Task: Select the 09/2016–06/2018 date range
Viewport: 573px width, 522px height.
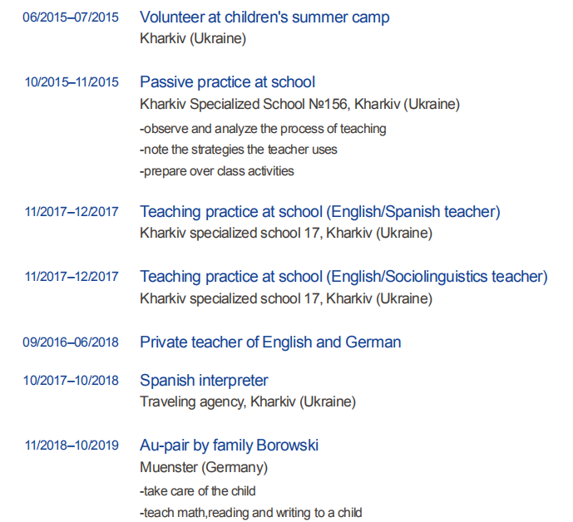Action: [72, 342]
